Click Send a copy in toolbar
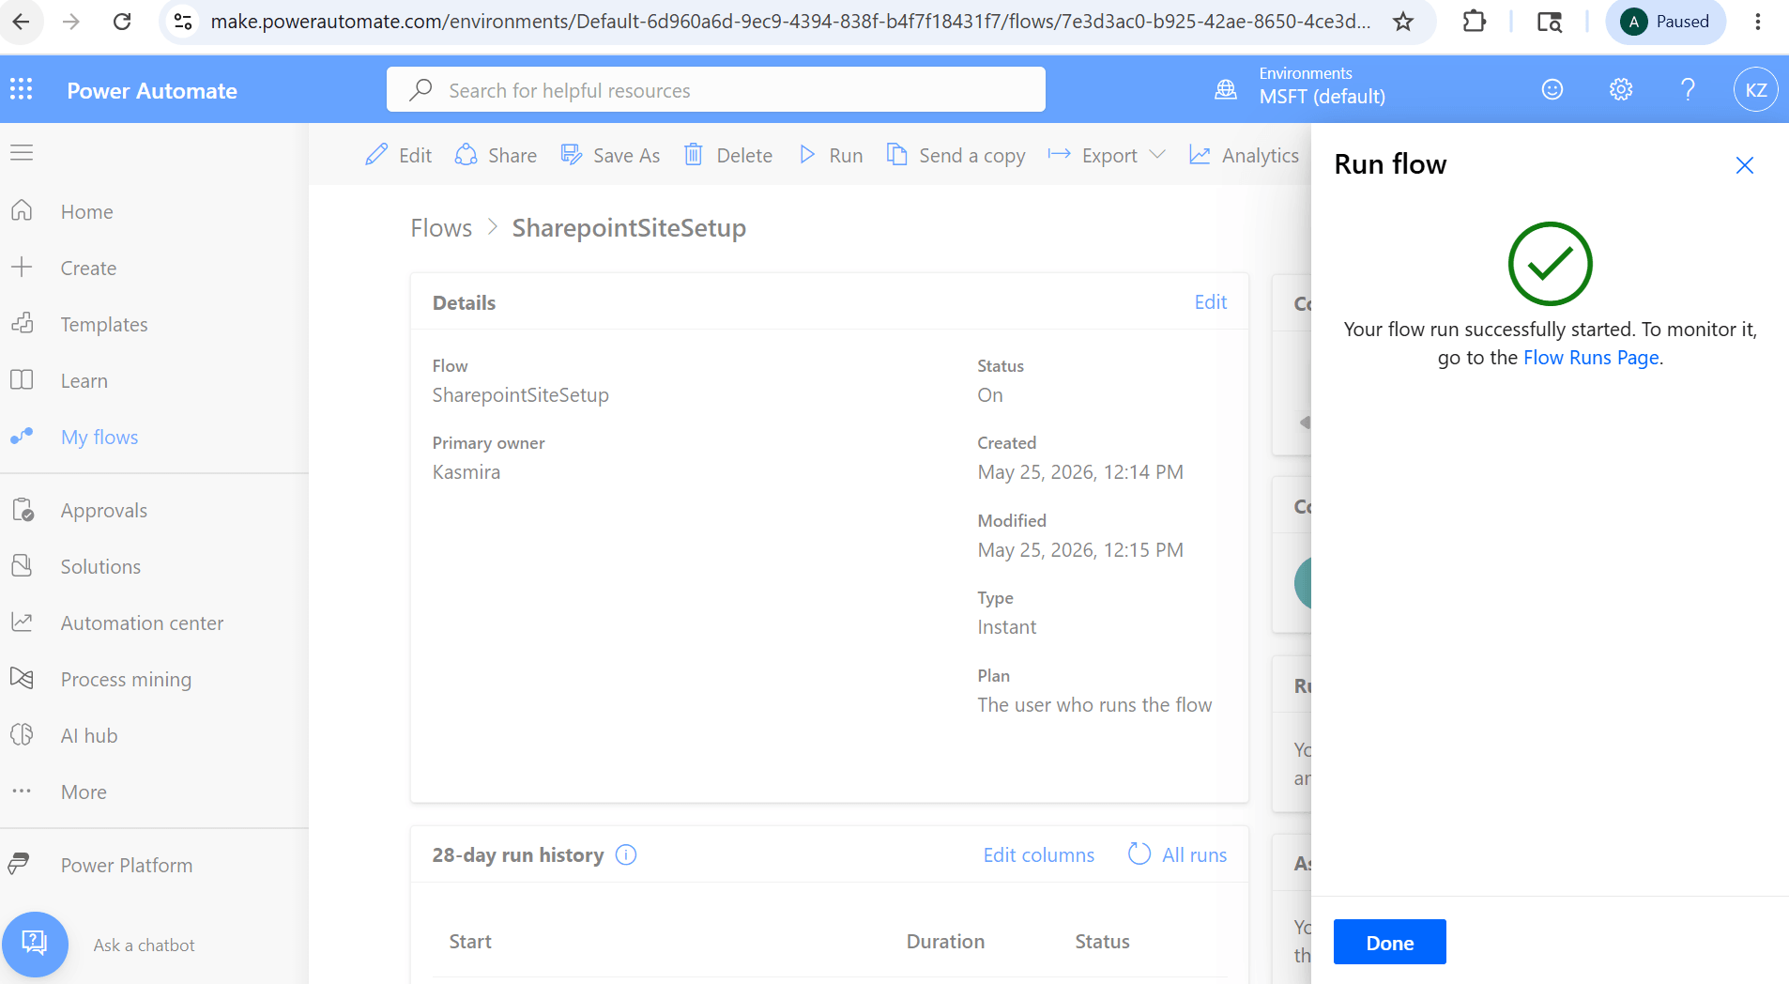The image size is (1789, 984). (956, 155)
